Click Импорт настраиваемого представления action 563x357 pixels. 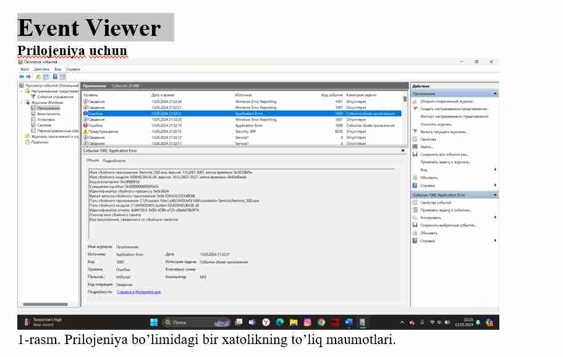pyautogui.click(x=455, y=116)
